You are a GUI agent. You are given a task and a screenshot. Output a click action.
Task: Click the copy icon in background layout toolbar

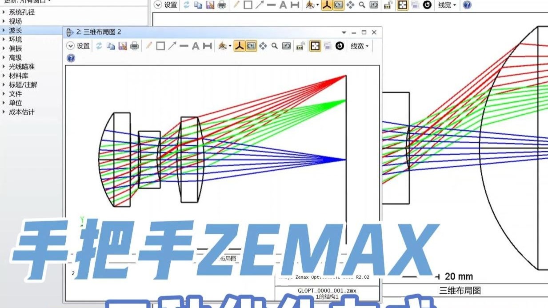(198, 5)
